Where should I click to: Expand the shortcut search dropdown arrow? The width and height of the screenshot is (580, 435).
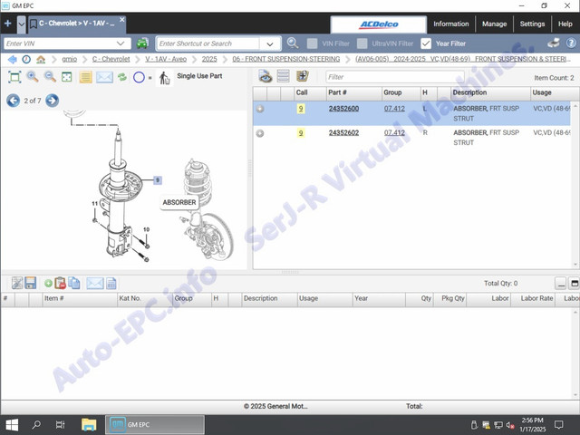(270, 44)
